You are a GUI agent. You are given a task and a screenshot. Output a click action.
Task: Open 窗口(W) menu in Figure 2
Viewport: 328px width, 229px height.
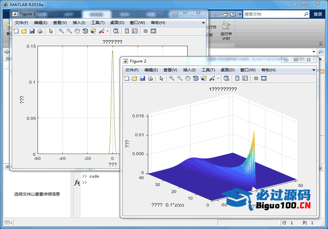point(248,70)
